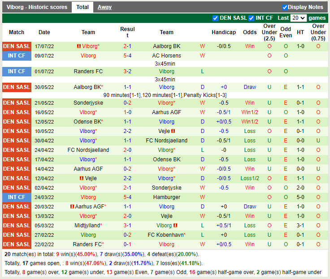Screen dimensions: 330x279
Task: Open the 3-2 Randers FC result
Action: 127,71
